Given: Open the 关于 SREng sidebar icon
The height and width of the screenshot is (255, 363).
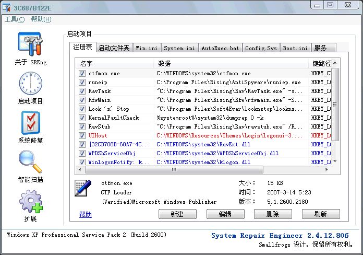Looking at the screenshot, I should 30,44.
